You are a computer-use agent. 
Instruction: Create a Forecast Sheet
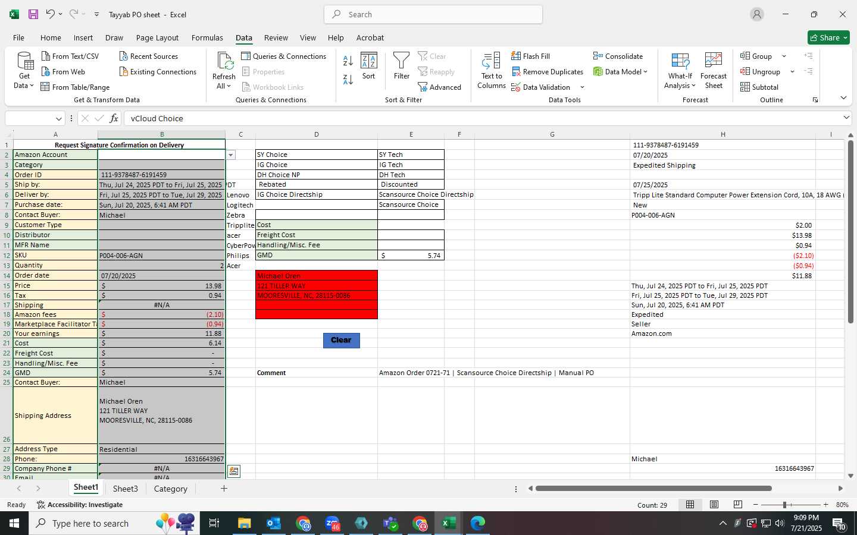tap(714, 70)
